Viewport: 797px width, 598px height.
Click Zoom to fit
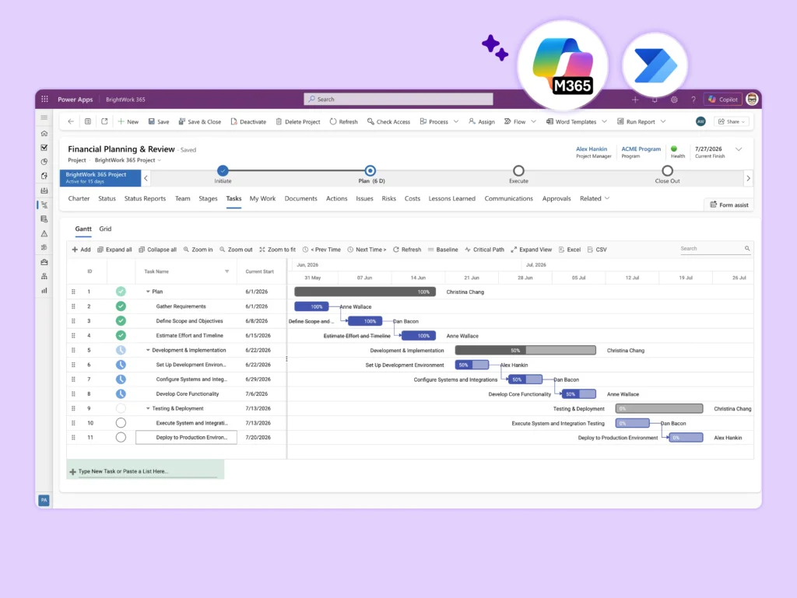pos(277,250)
